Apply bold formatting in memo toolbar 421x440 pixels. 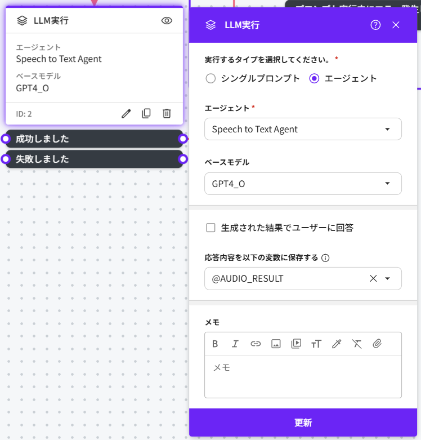point(215,344)
